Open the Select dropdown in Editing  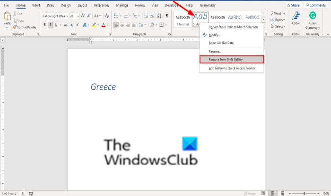point(278,26)
